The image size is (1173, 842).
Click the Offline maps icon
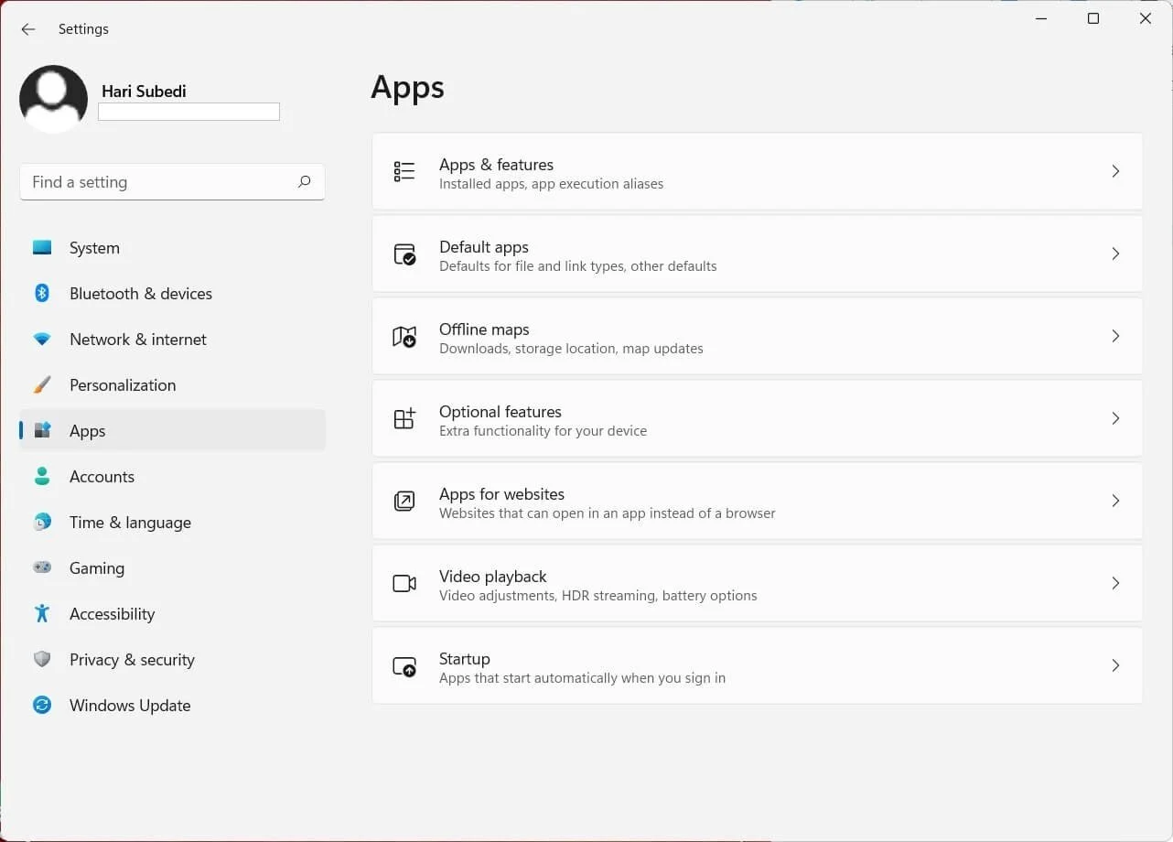tap(404, 336)
